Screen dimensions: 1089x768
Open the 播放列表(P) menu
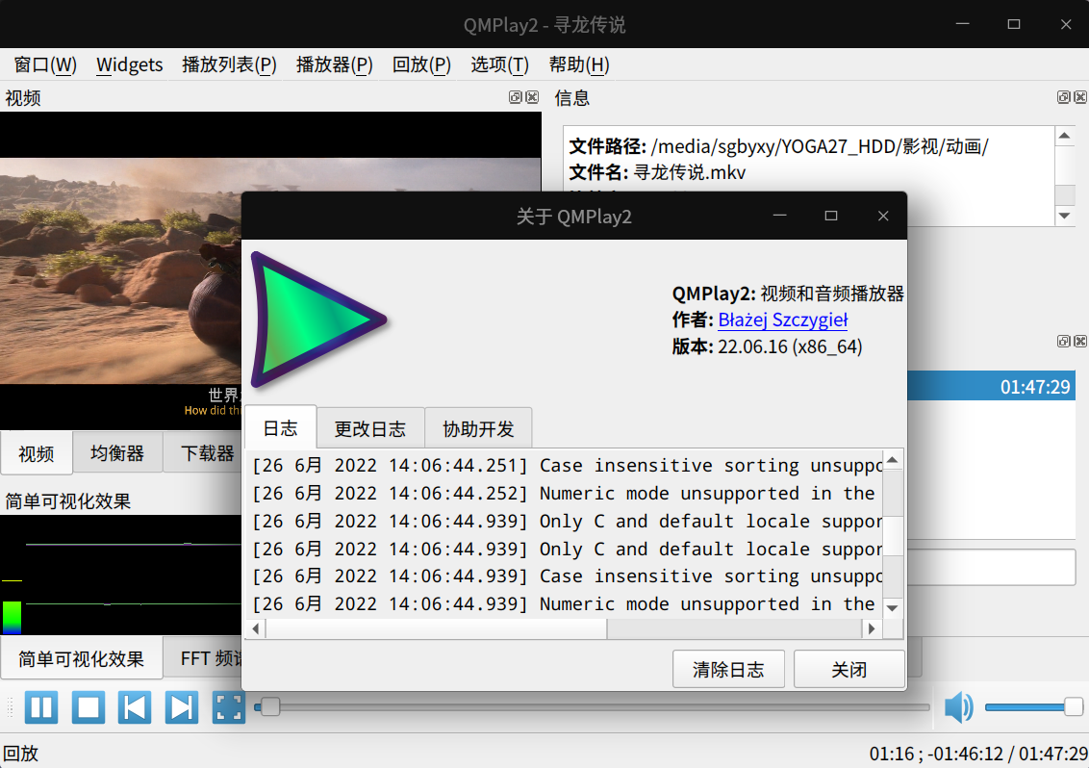click(x=229, y=65)
